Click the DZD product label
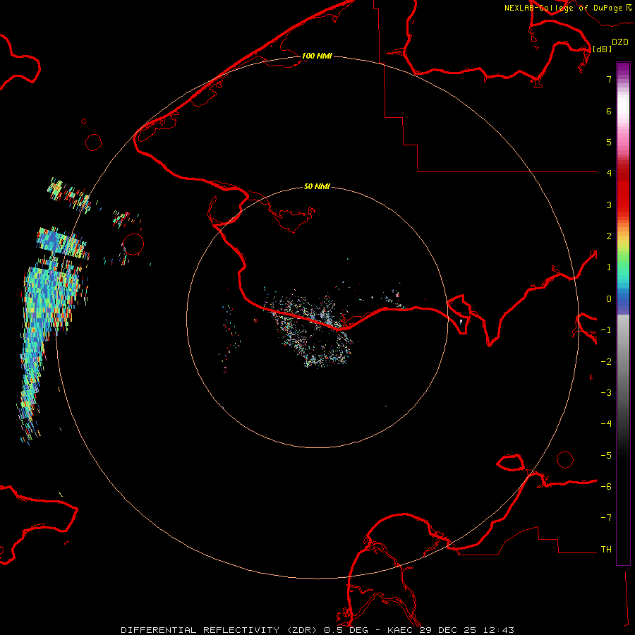Screen dimensions: 635x635 pyautogui.click(x=620, y=42)
